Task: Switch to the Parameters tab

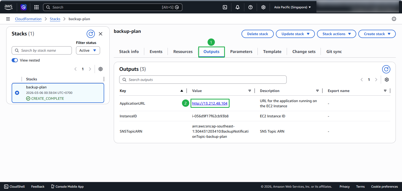Action: coord(241,51)
